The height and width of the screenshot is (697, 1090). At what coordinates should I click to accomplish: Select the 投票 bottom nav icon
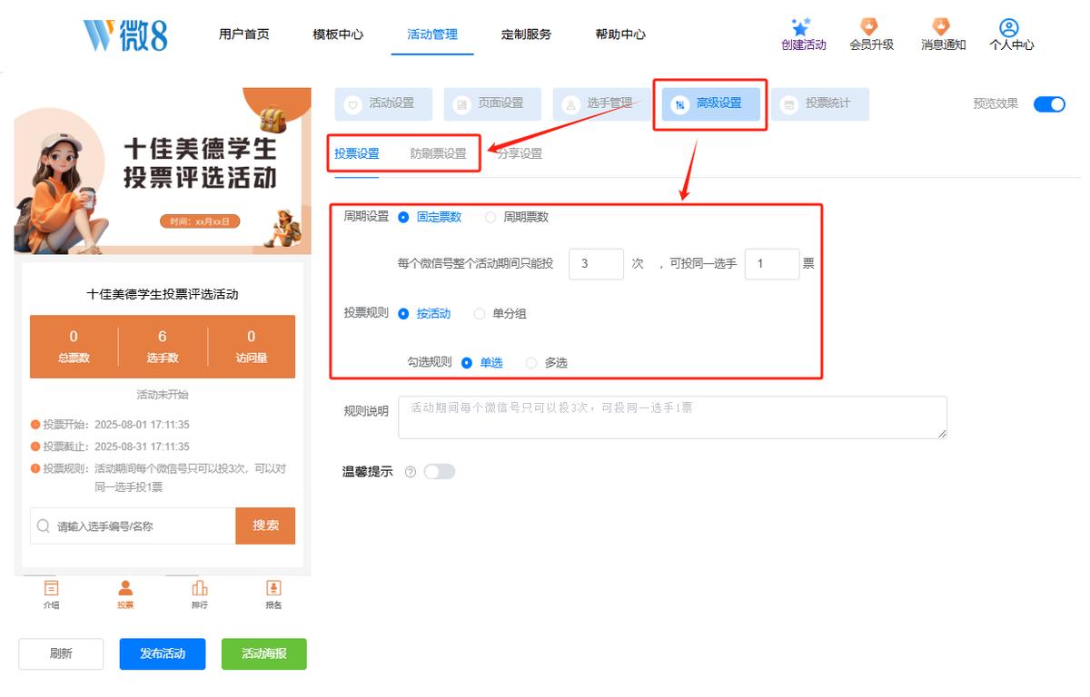pos(125,588)
